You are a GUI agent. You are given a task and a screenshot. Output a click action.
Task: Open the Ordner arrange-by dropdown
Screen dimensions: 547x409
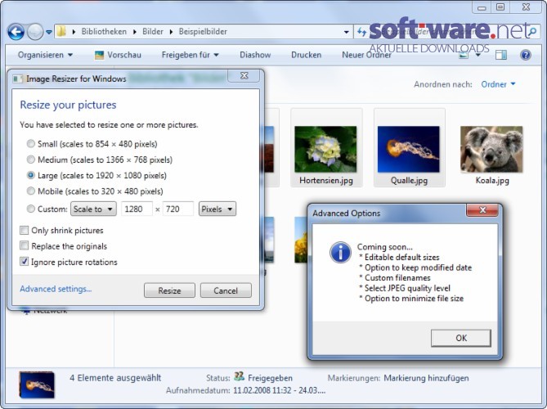[x=498, y=84]
